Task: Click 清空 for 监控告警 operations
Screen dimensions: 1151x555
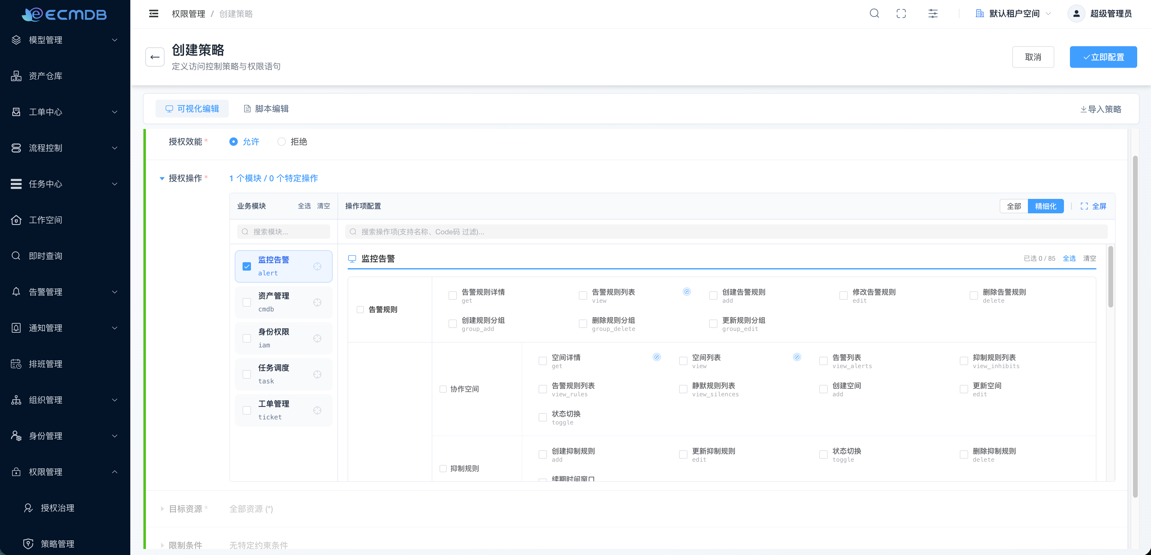Action: tap(1089, 259)
